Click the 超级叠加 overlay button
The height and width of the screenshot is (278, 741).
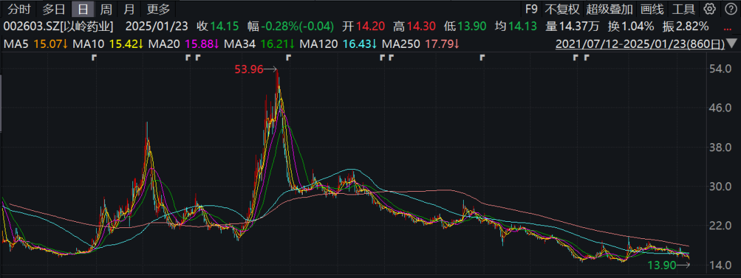(x=609, y=9)
